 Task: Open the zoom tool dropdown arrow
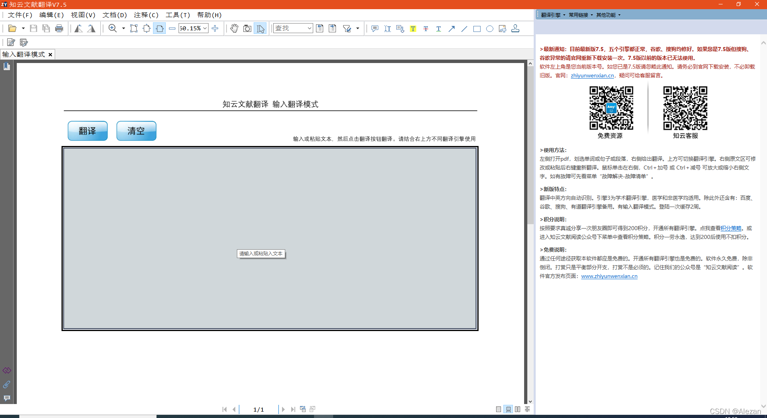tap(123, 28)
